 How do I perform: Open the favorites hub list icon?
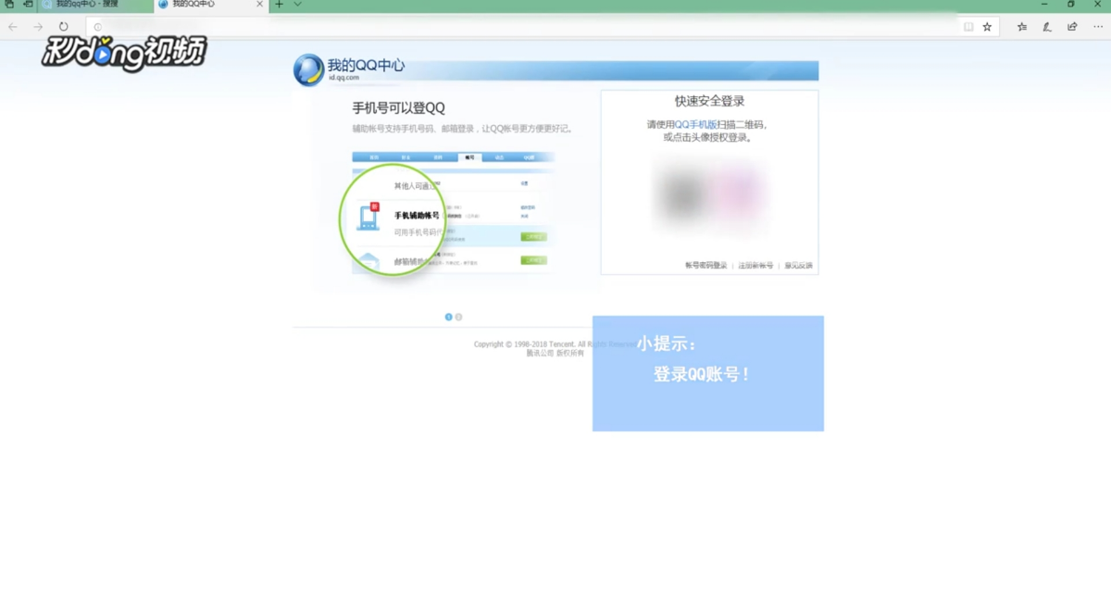(1022, 27)
